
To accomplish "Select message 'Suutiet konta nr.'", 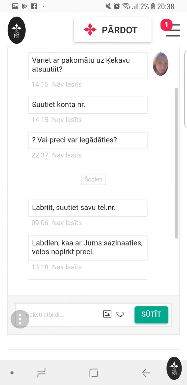I will tap(88, 105).
